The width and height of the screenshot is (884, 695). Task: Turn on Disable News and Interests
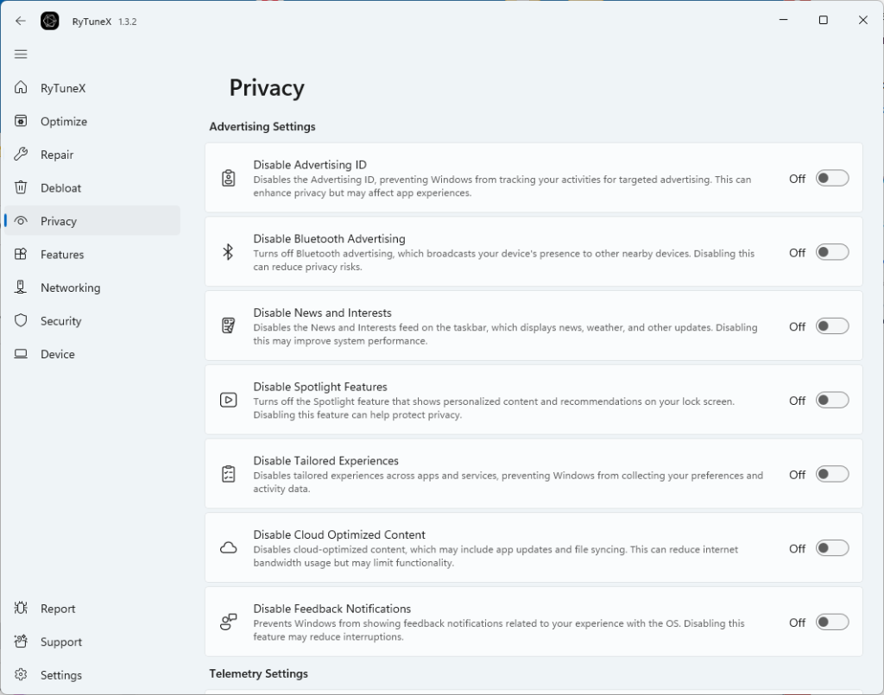(x=832, y=326)
